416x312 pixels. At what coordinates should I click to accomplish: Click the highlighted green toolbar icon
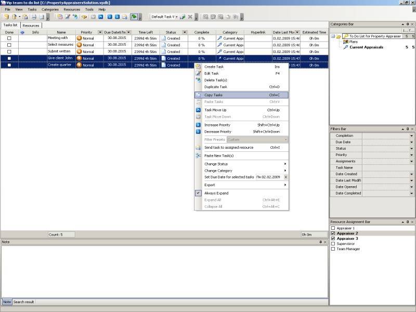pos(134,17)
